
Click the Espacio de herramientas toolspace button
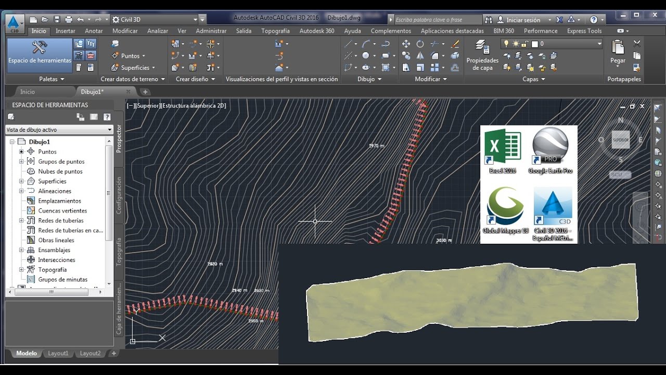coord(40,55)
